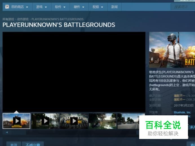Screen dimensions: 195x146
Task: Play the second trailer with lake scene
Action: 45,121
